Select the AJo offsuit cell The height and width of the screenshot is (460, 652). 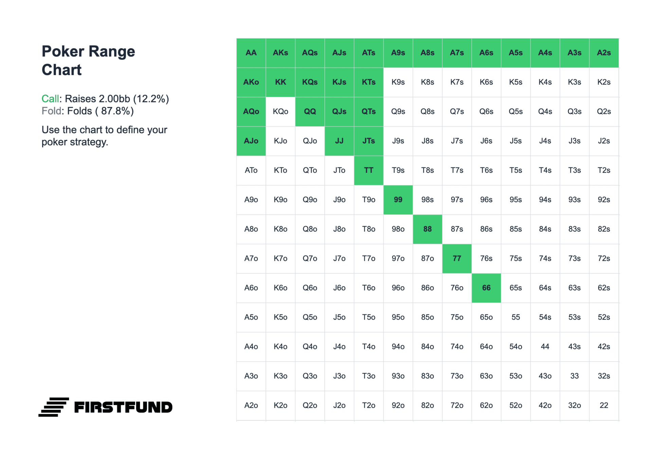(x=251, y=141)
